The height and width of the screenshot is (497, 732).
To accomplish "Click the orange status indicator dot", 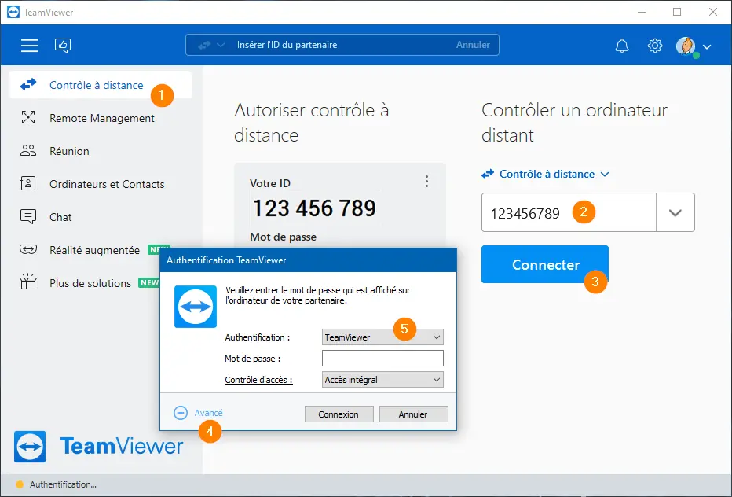I will (x=20, y=484).
